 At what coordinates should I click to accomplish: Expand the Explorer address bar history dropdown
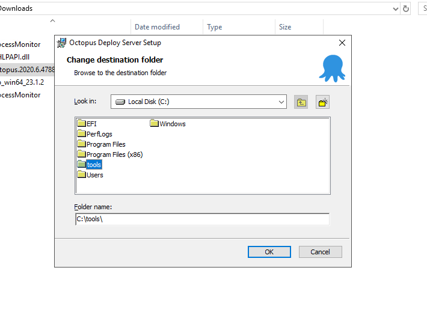click(x=395, y=8)
